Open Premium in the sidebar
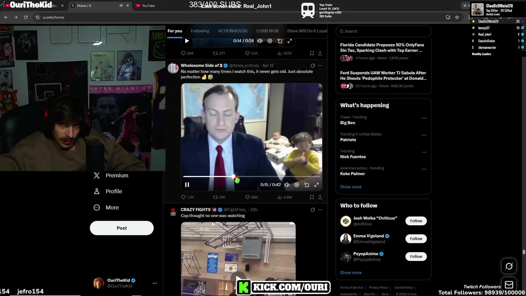The height and width of the screenshot is (296, 526). coord(111,175)
